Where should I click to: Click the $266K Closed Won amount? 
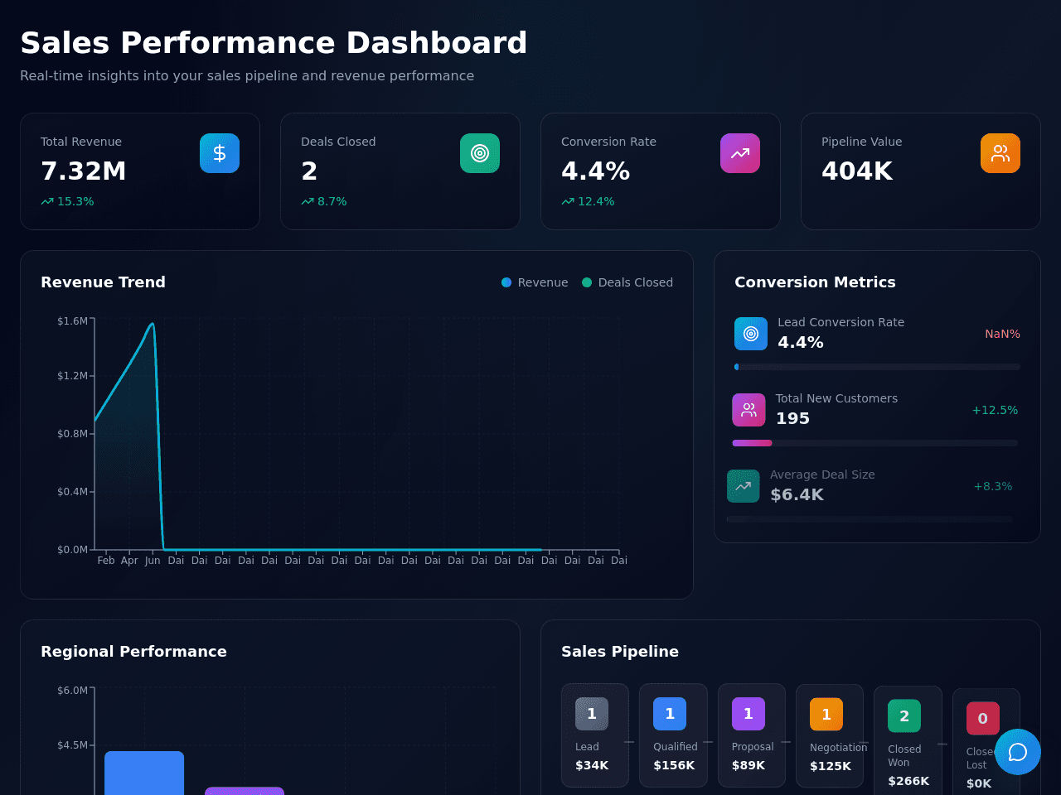coord(908,781)
